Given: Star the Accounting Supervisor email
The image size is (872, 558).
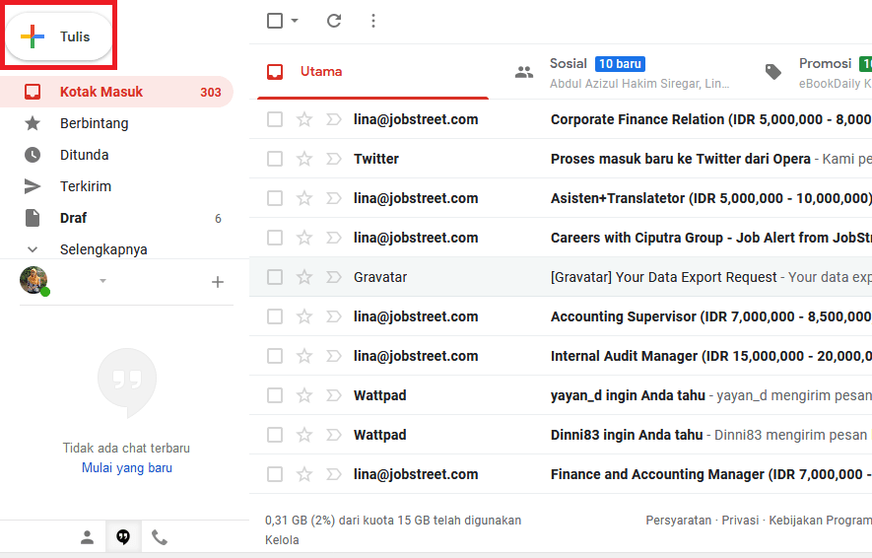Looking at the screenshot, I should [304, 316].
